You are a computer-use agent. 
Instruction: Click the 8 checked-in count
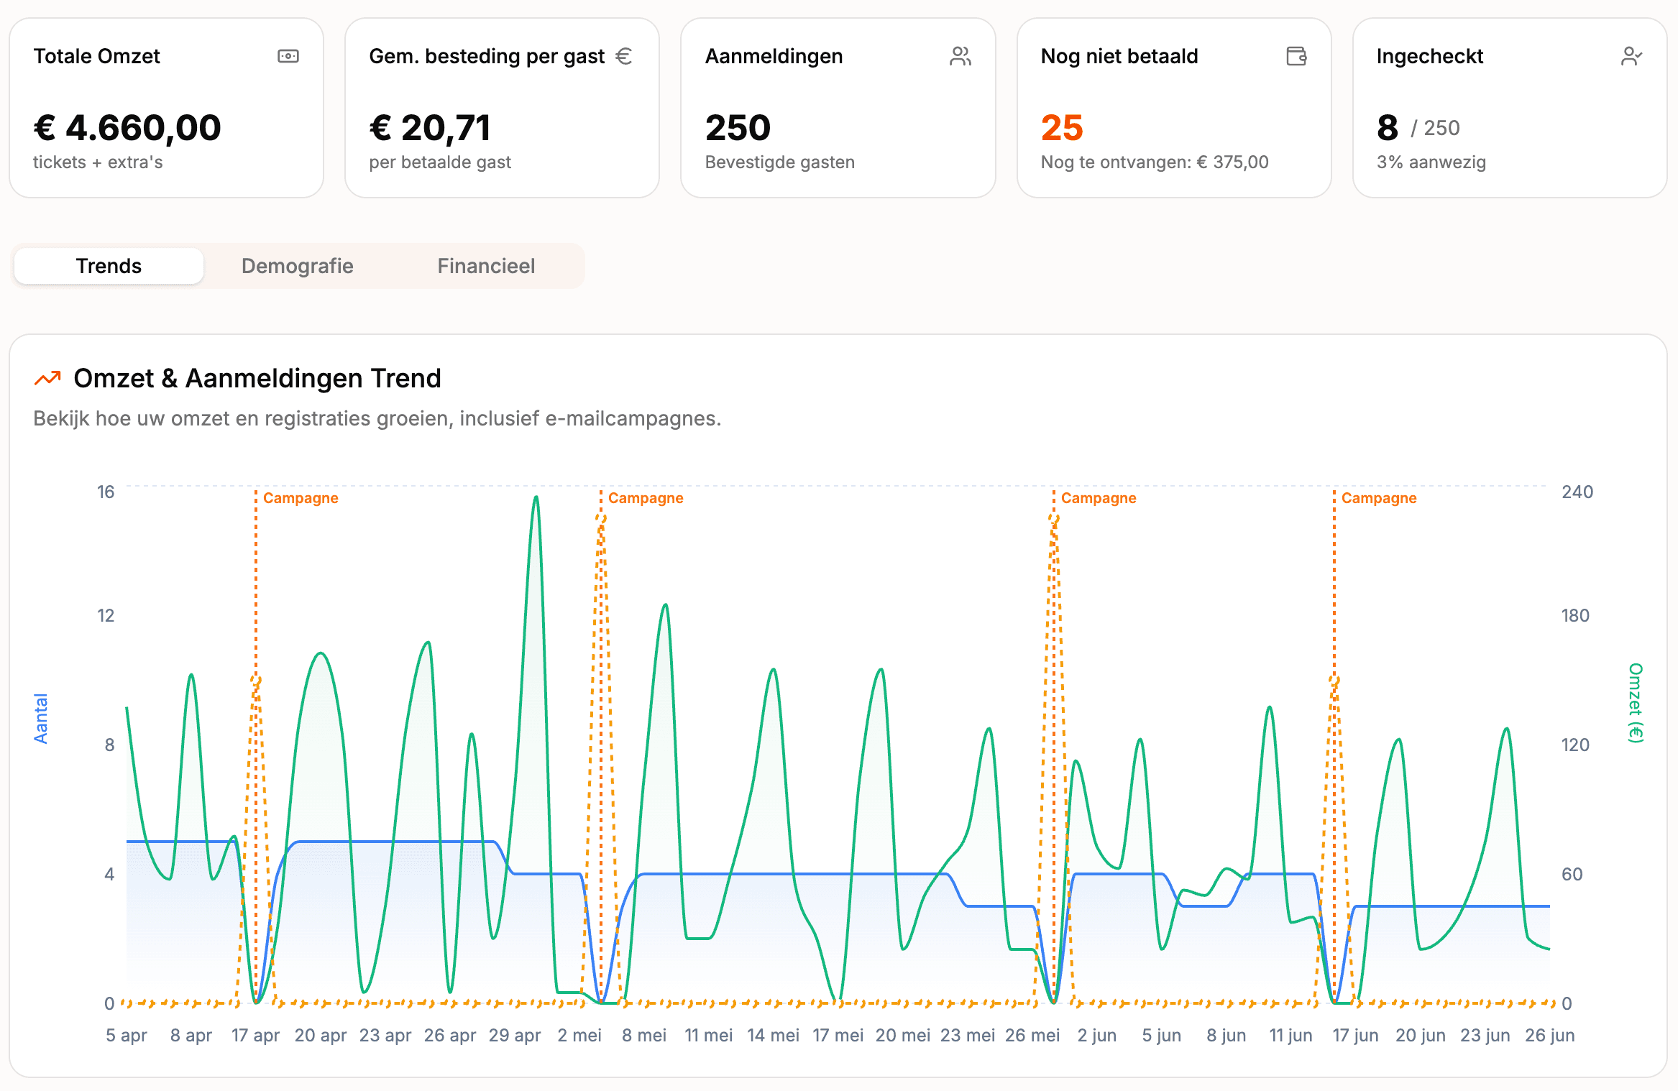(x=1388, y=128)
